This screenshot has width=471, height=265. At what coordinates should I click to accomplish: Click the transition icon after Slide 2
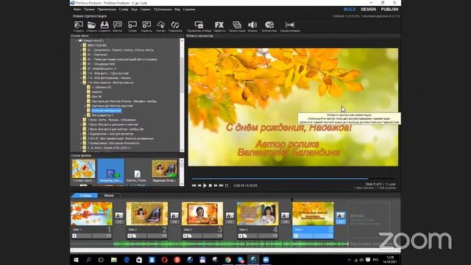pyautogui.click(x=174, y=216)
